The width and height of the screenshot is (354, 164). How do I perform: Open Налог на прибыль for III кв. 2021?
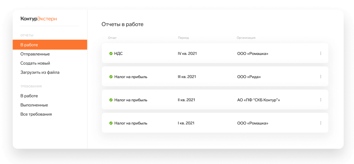[131, 77]
